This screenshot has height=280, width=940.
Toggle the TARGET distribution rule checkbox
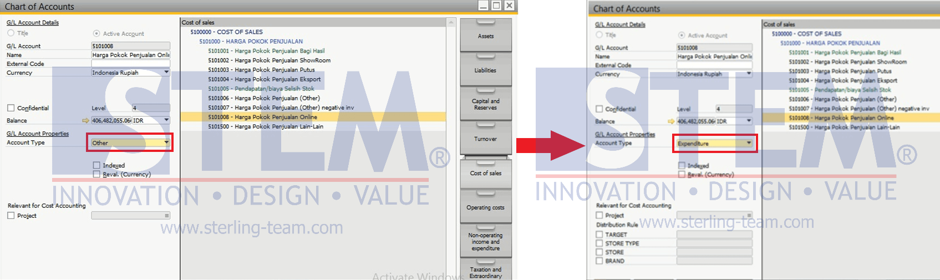coord(599,235)
